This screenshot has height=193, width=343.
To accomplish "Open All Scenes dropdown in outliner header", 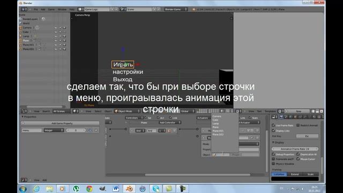I will [61, 111].
